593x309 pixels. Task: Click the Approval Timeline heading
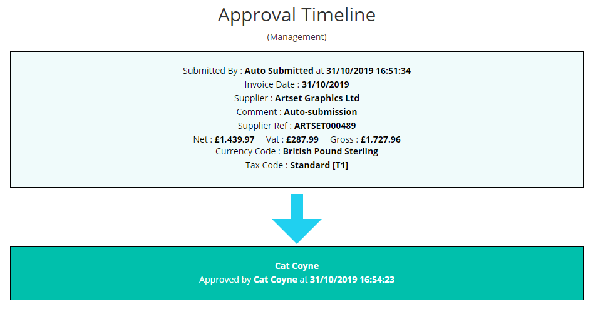point(297,15)
